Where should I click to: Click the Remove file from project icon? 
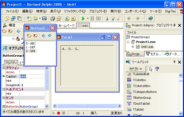pos(73,19)
